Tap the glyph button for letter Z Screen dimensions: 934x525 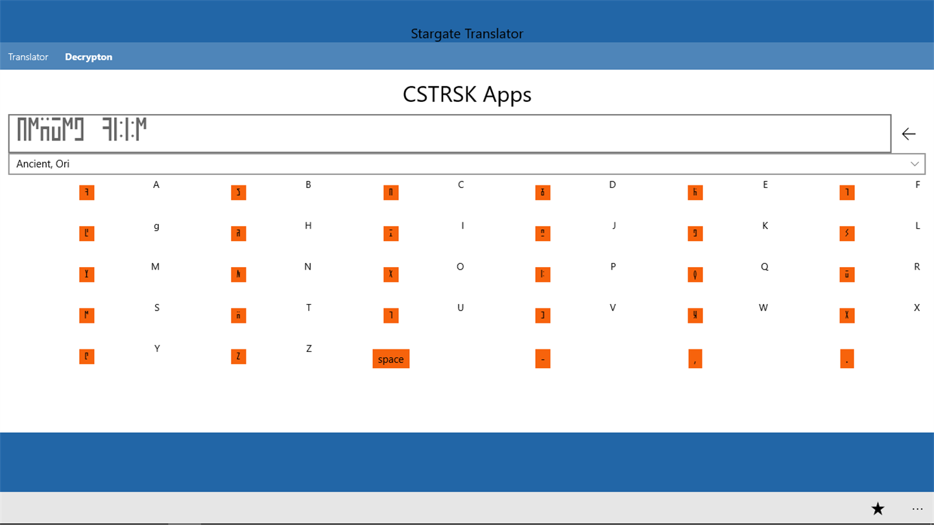click(x=239, y=356)
